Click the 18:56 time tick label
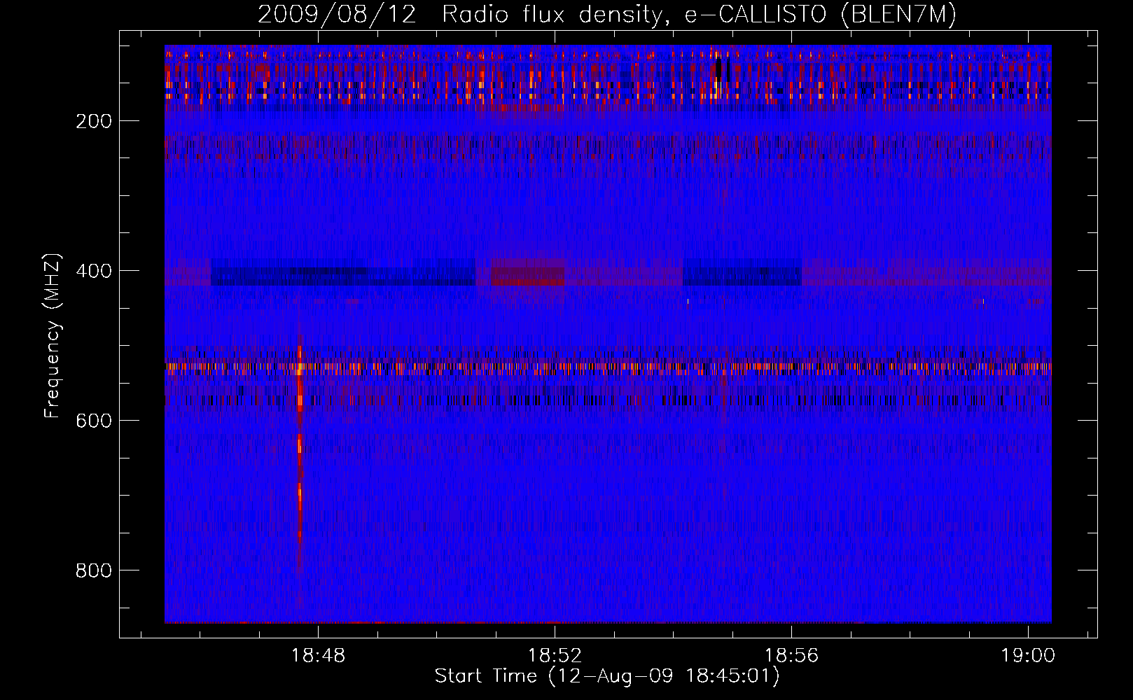The image size is (1133, 700). coord(792,656)
